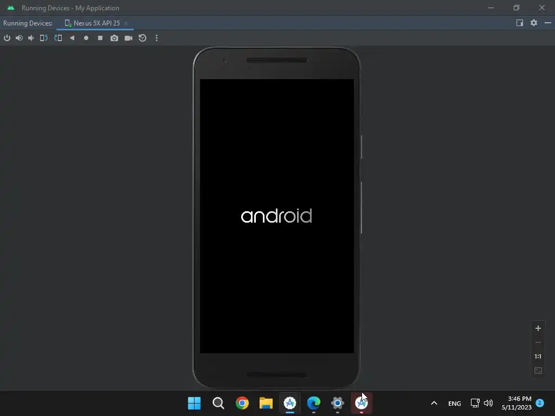Screen dimensions: 555x416
Task: Set emulator zoom to 1:1 actual size
Action: click(x=538, y=356)
